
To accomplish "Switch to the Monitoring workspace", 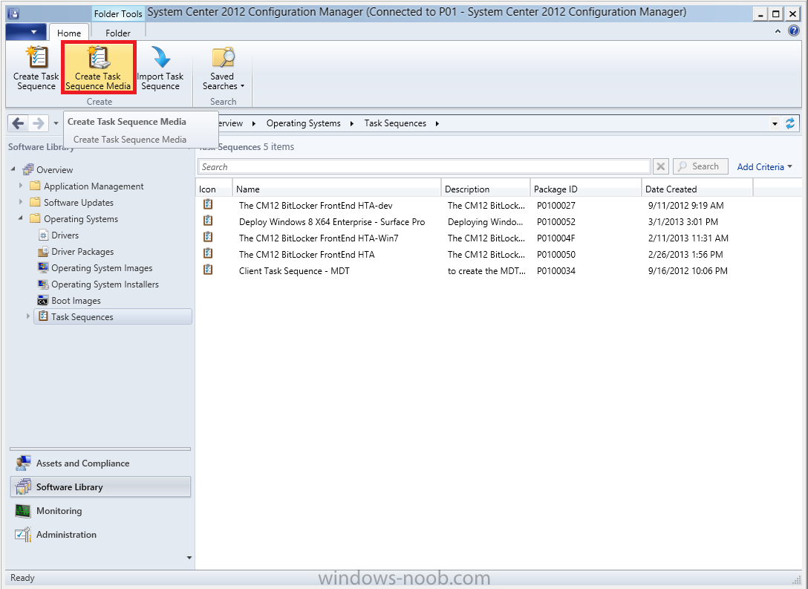I will pos(100,511).
